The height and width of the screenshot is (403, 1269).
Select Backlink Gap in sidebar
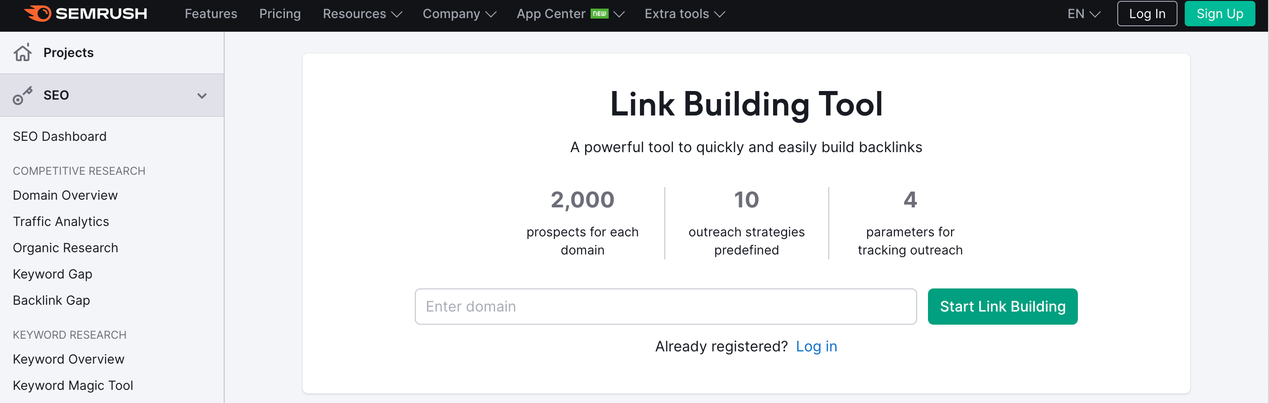click(x=51, y=301)
